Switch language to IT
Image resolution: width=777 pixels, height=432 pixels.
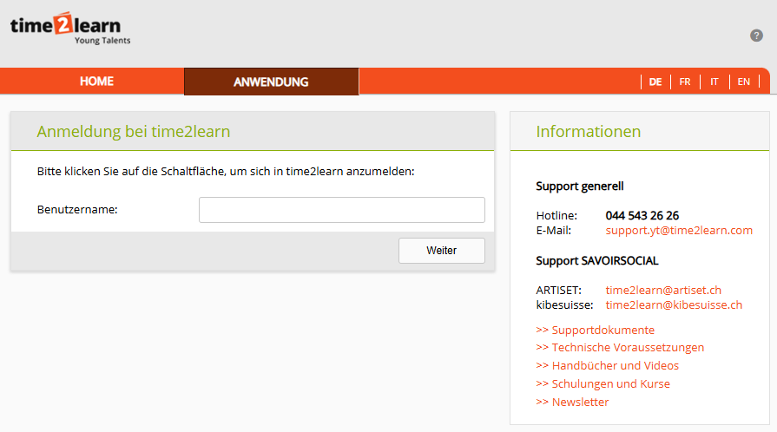click(714, 82)
